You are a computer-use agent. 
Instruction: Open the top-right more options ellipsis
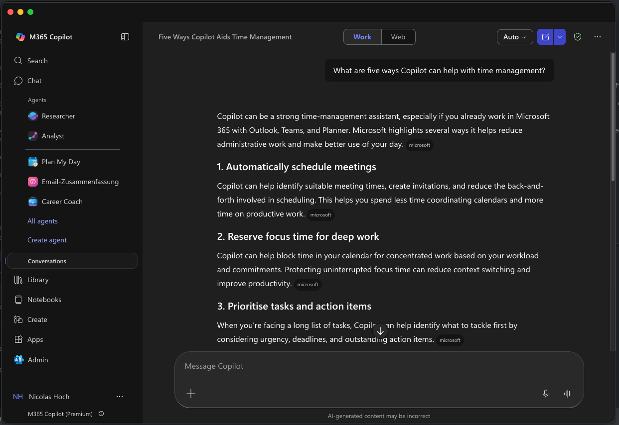[598, 37]
